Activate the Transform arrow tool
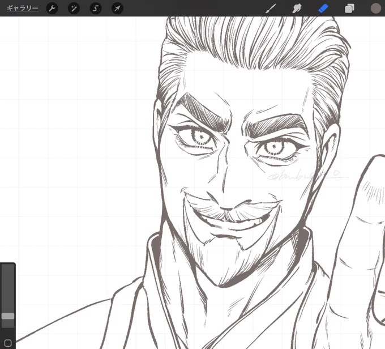Image resolution: width=385 pixels, height=349 pixels. pyautogui.click(x=117, y=8)
